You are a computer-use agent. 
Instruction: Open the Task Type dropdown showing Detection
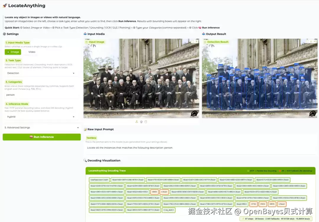click(x=41, y=73)
